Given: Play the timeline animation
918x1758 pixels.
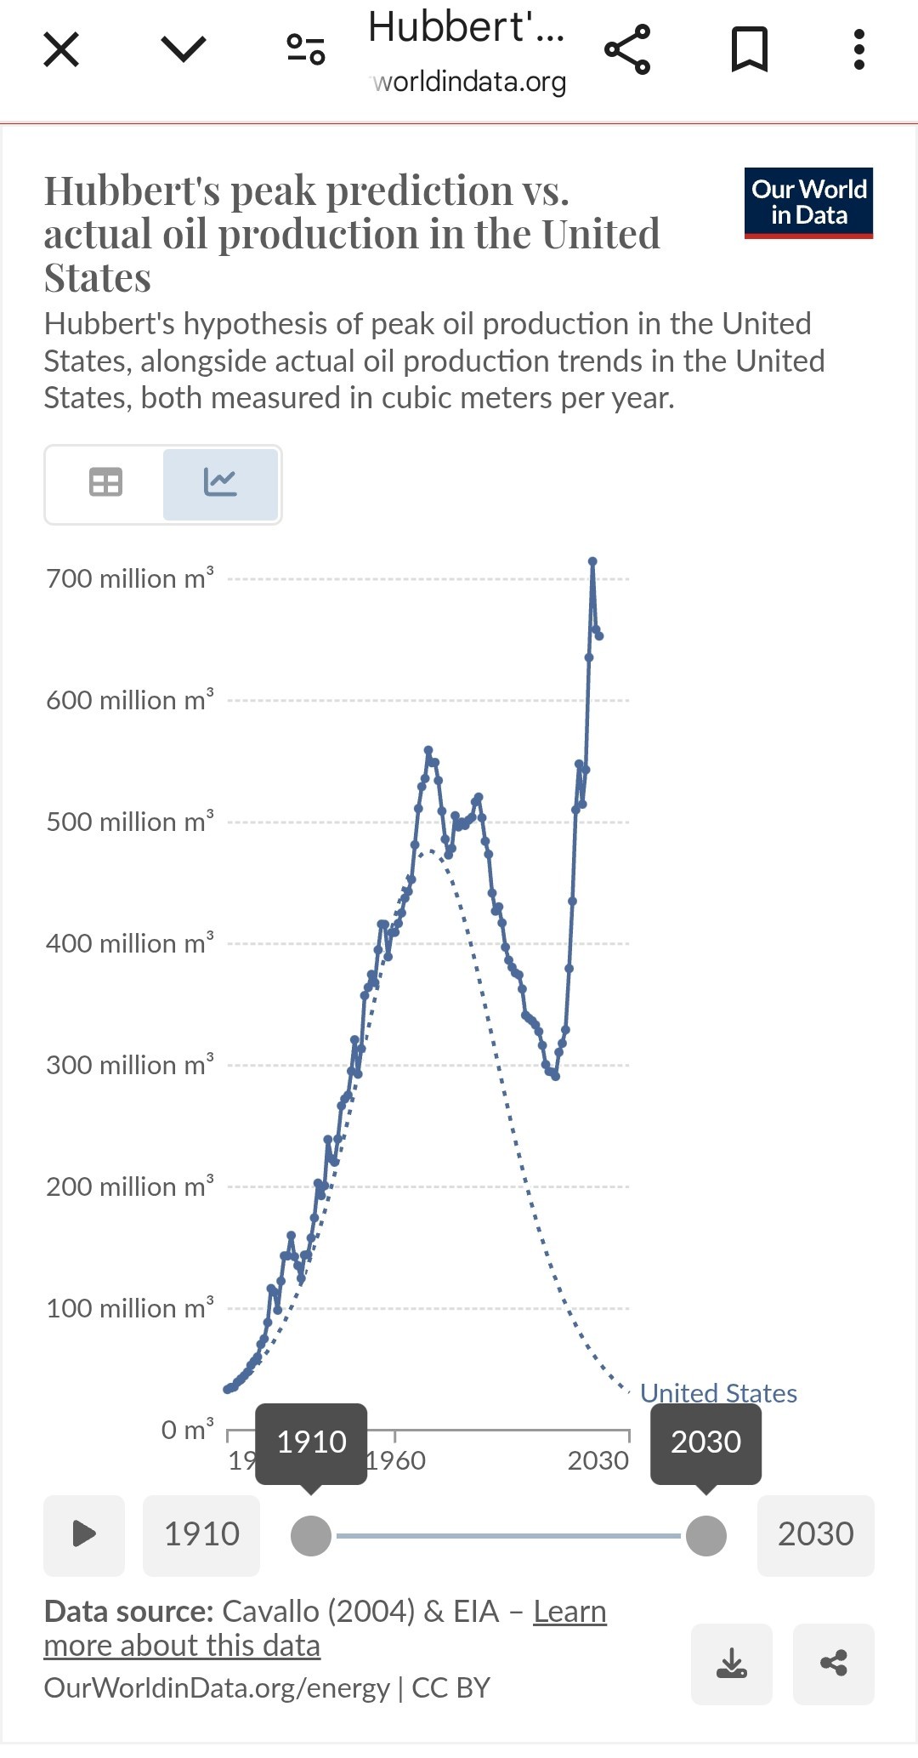Looking at the screenshot, I should [84, 1534].
